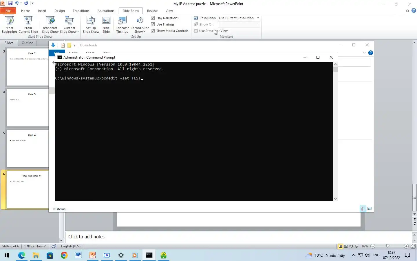Switch to the View ribbon tab
Image resolution: width=417 pixels, height=261 pixels.
169,11
